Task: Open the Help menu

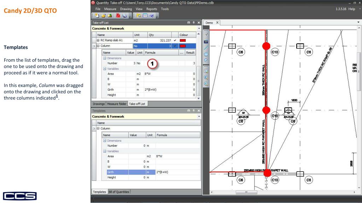Action: 352,9
